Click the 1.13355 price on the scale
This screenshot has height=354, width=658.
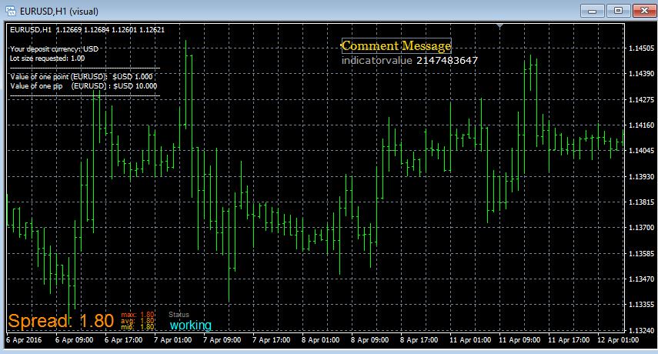[641, 305]
